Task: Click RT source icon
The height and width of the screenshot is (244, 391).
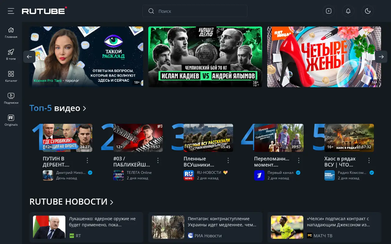Action: tap(72, 236)
